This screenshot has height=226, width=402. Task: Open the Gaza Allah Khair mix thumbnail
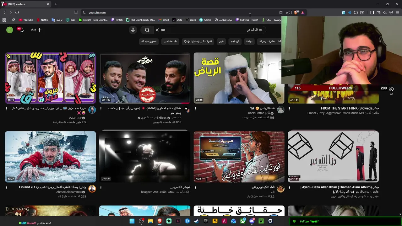pos(333,157)
